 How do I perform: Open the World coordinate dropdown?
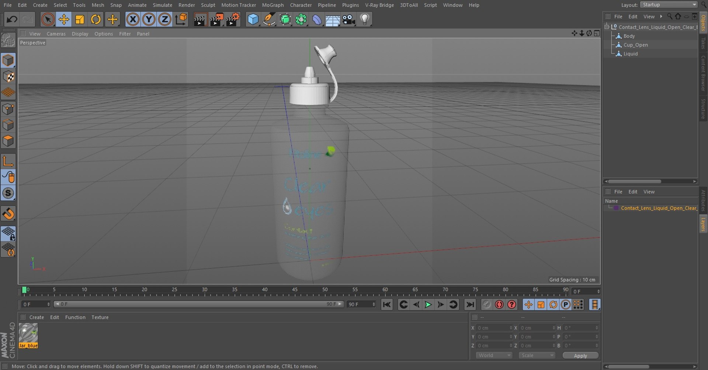tap(494, 356)
